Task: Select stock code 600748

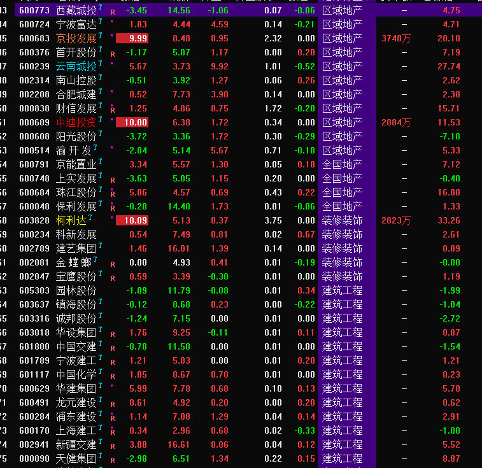Action: coord(34,178)
